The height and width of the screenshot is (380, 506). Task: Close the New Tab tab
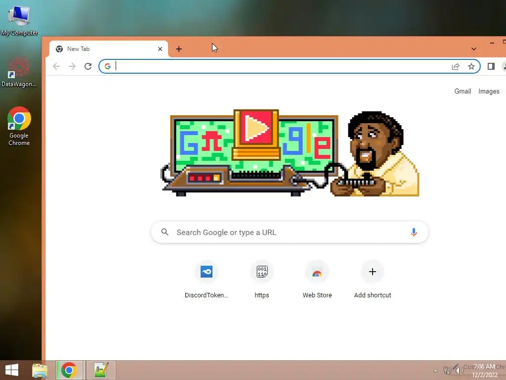(160, 49)
